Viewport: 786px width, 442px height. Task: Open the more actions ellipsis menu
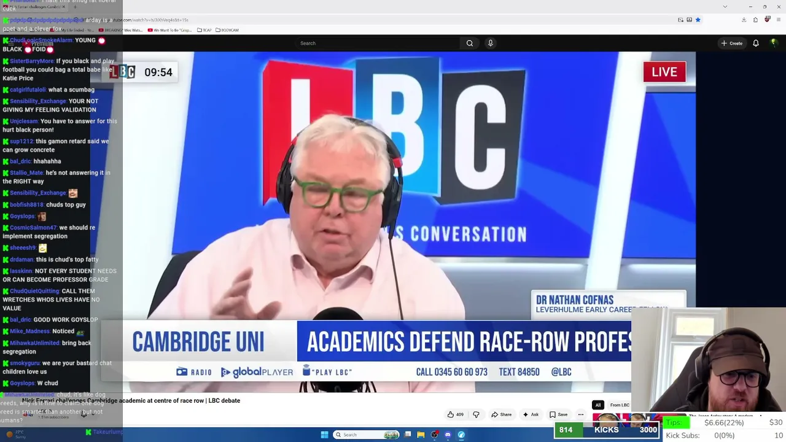580,414
